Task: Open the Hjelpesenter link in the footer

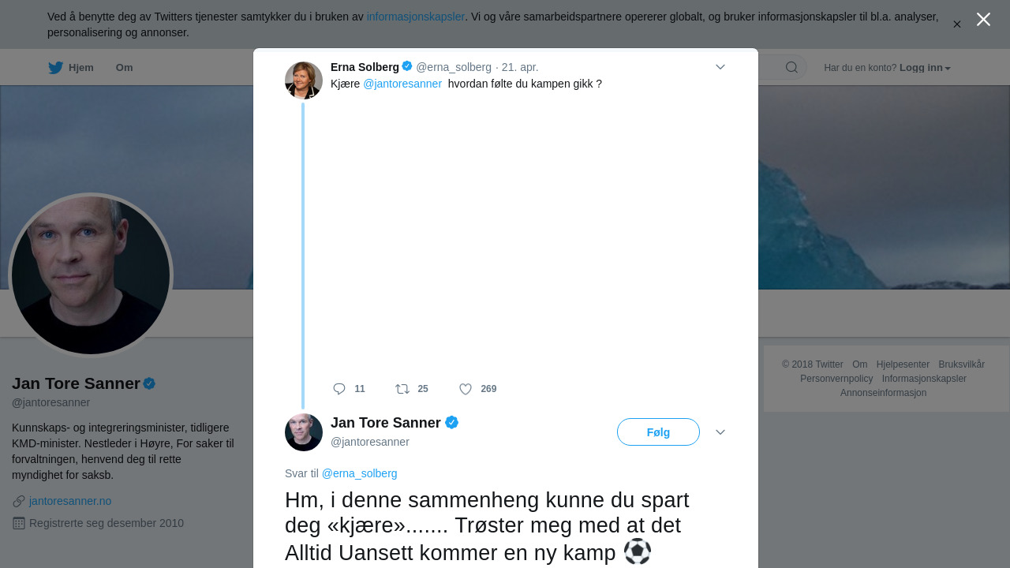Action: pyautogui.click(x=903, y=364)
